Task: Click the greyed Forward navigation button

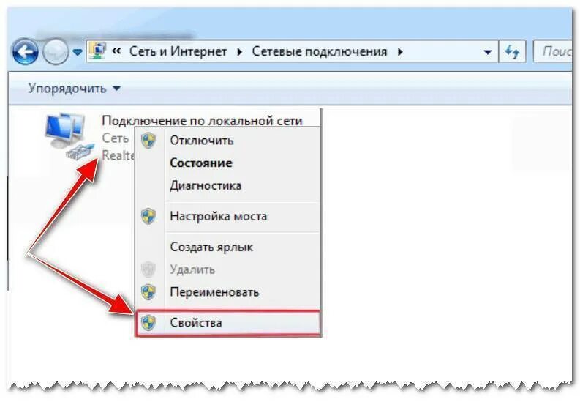Action: pyautogui.click(x=56, y=52)
